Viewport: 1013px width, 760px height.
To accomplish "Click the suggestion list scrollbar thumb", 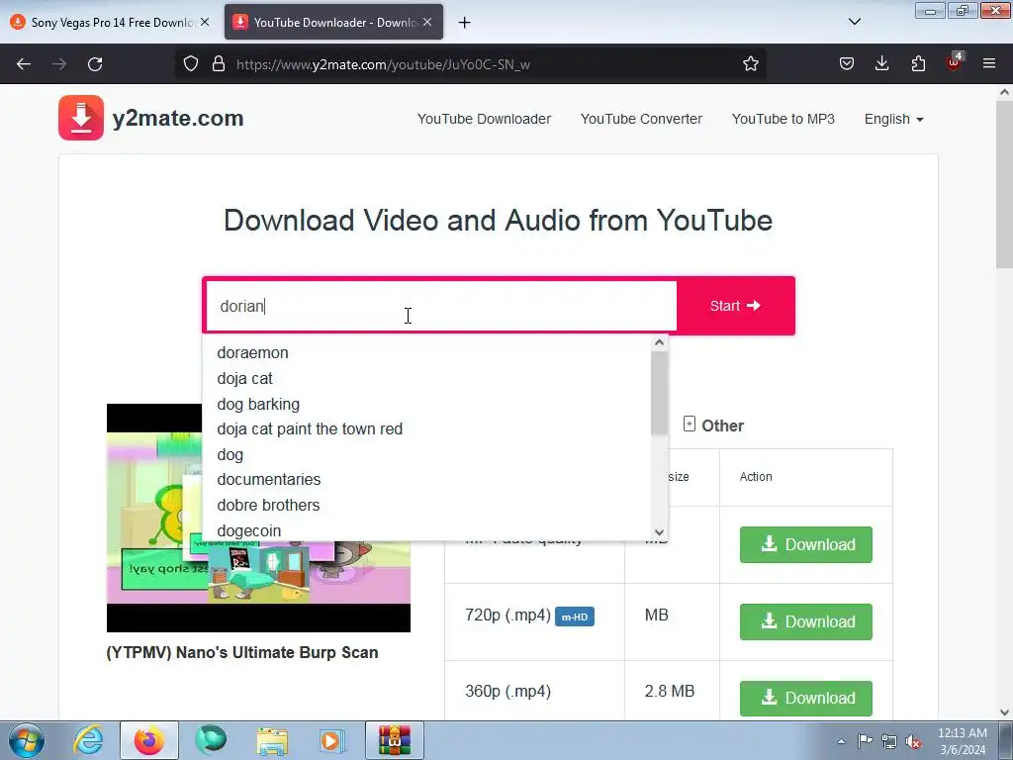I will (x=659, y=393).
